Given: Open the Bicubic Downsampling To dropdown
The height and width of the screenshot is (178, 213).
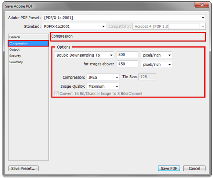Looking at the screenshot, I should [x=84, y=55].
